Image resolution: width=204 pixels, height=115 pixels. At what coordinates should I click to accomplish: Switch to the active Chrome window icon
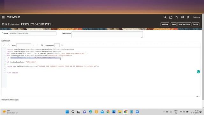pos(126,112)
